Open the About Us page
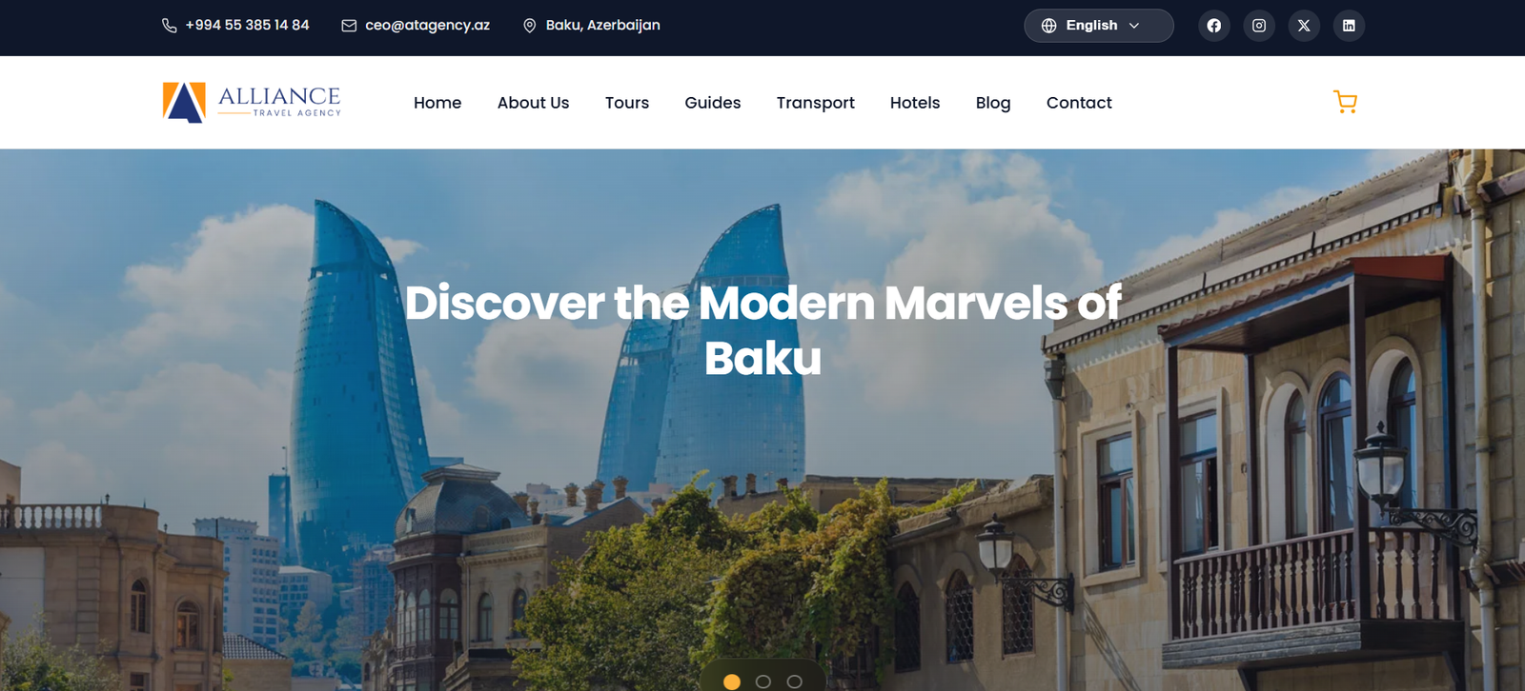 (x=533, y=103)
